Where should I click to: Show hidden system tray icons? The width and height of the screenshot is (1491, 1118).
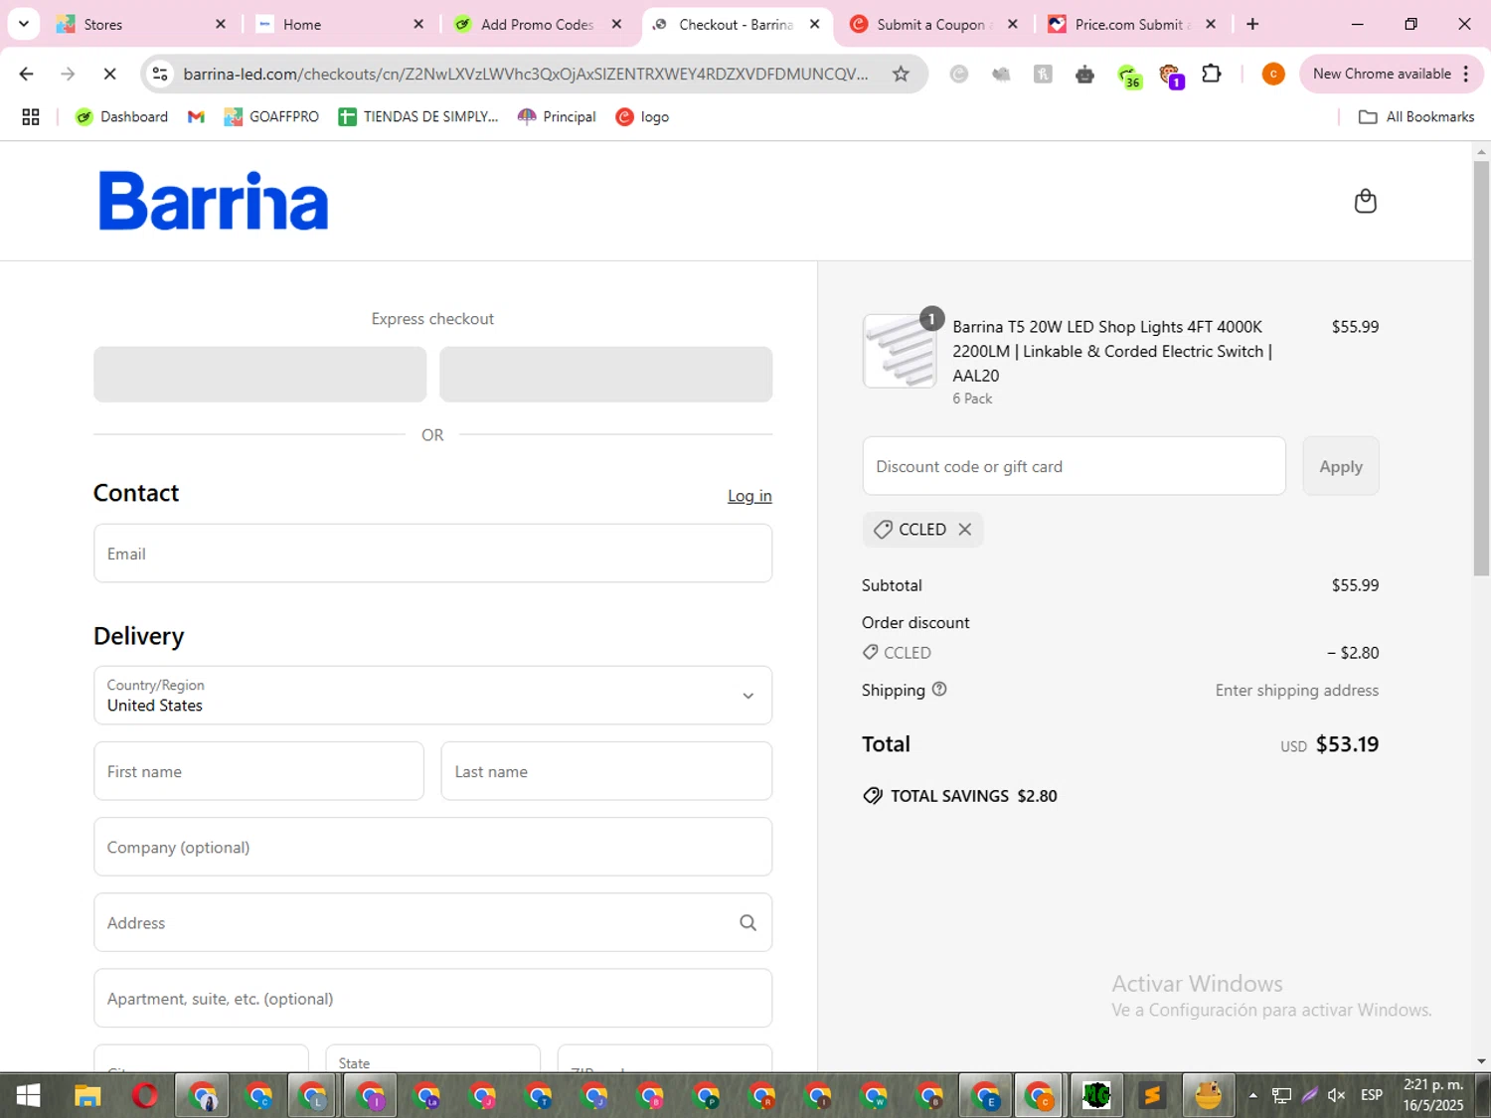click(1252, 1096)
